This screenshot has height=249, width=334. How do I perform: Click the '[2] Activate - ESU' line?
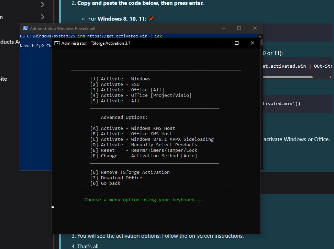coord(115,84)
